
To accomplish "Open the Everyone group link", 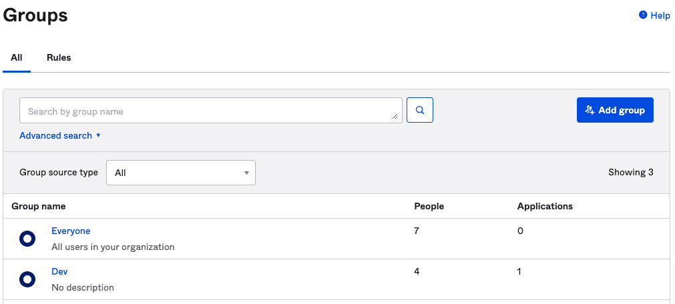I will pyautogui.click(x=71, y=231).
